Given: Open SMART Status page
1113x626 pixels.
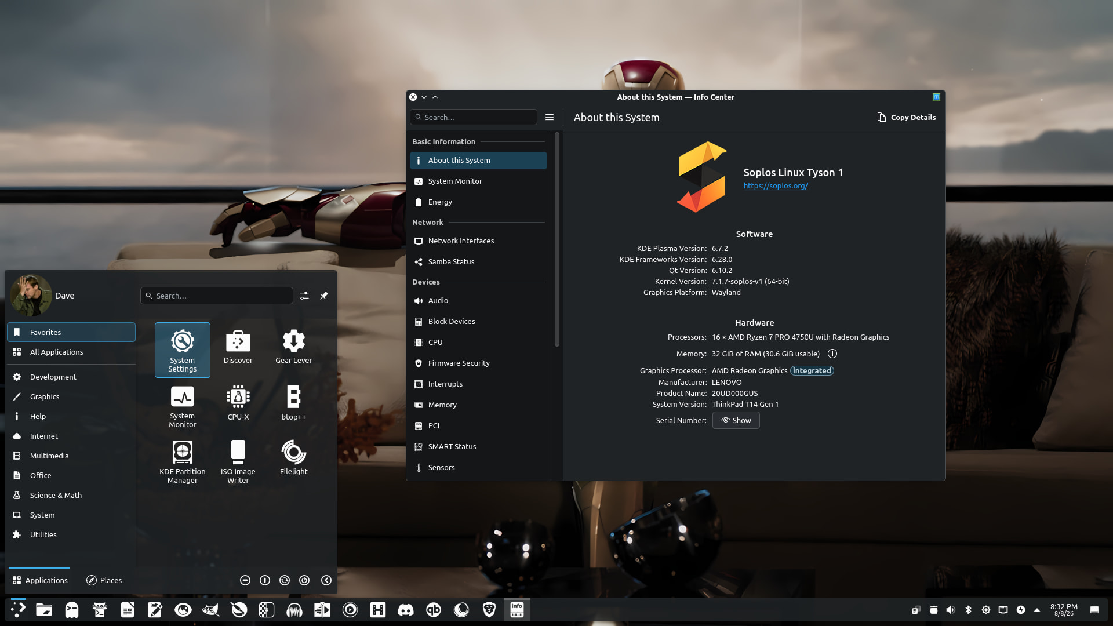Looking at the screenshot, I should click(478, 446).
